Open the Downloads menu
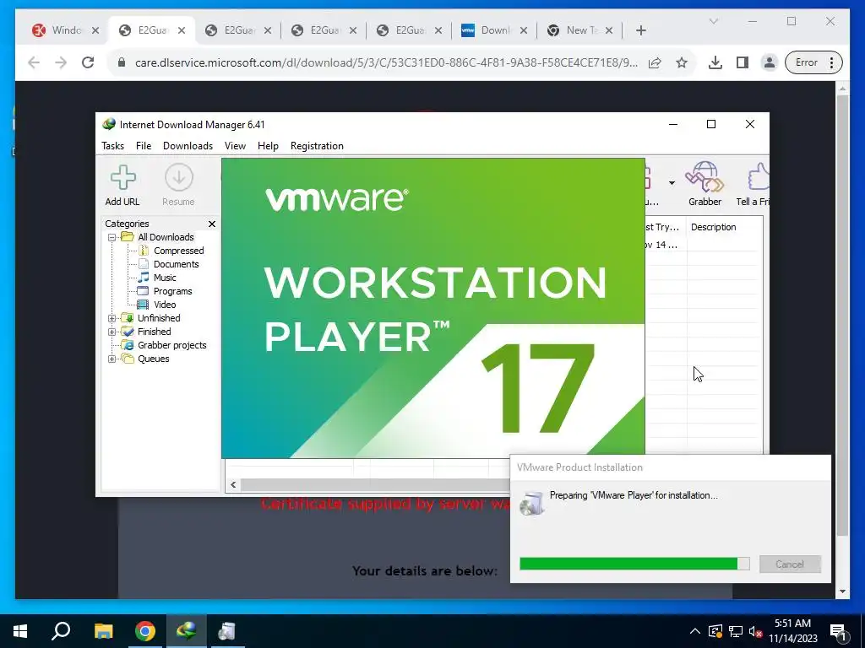Viewport: 865px width, 648px height. click(x=188, y=146)
